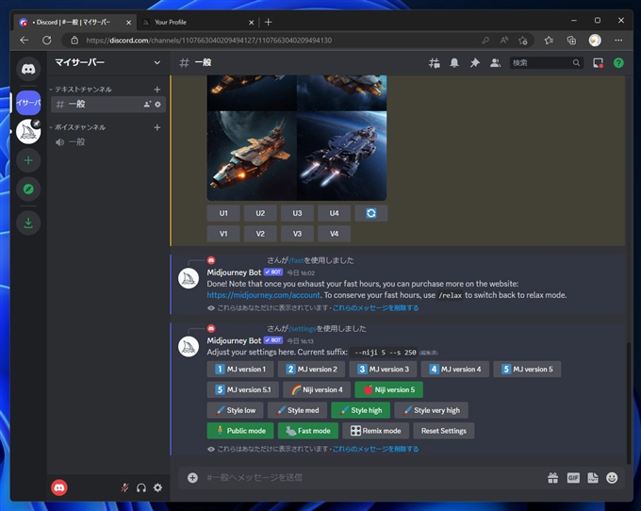This screenshot has height=511, width=641.
Task: Open edit channel gear for 一般
Action: [157, 105]
